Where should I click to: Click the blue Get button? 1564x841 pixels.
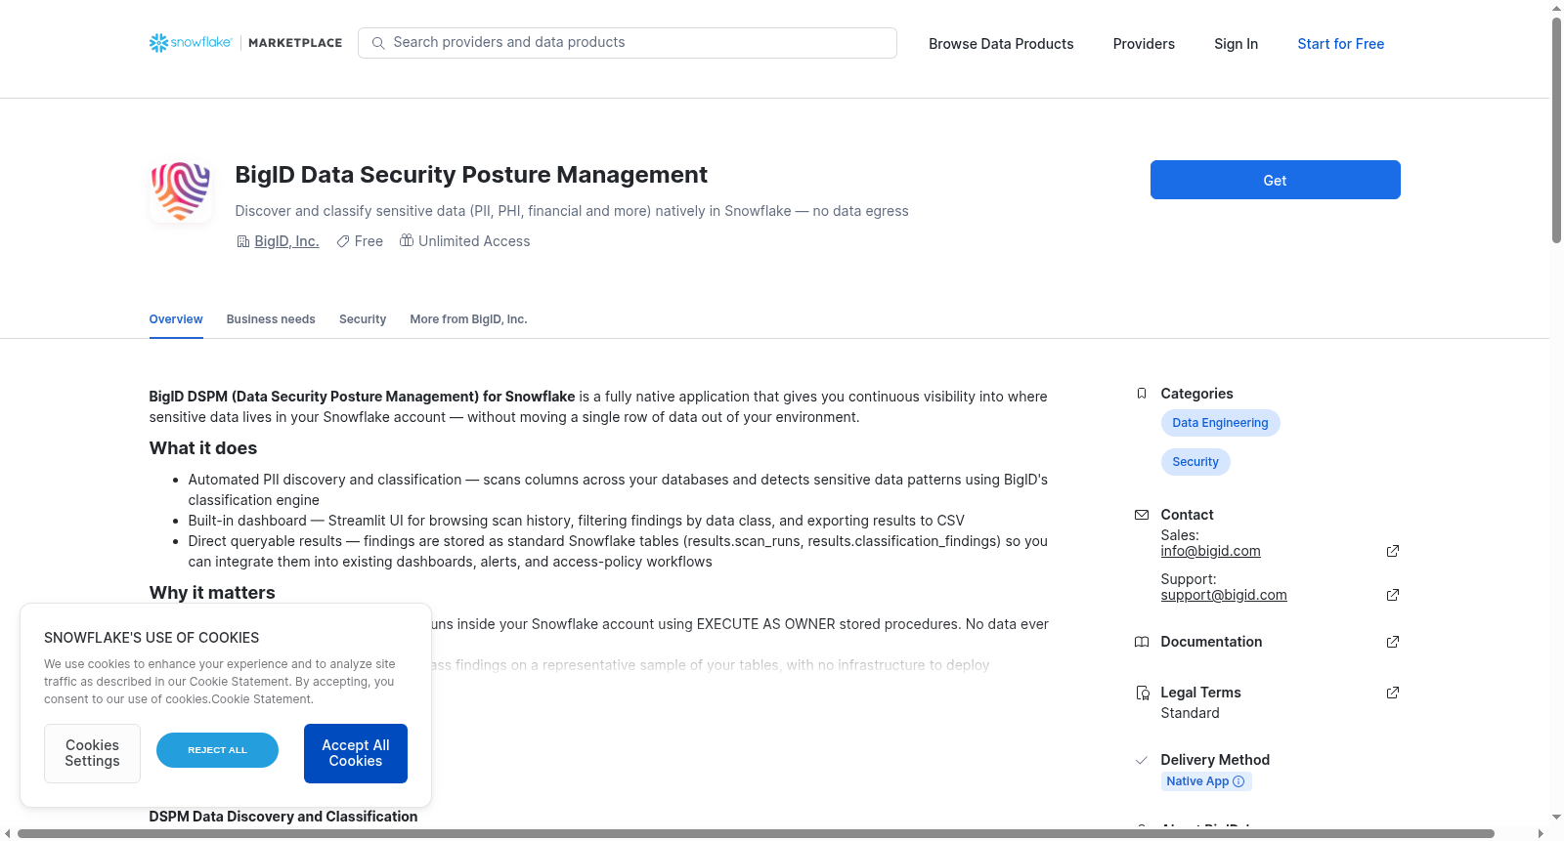tap(1275, 180)
